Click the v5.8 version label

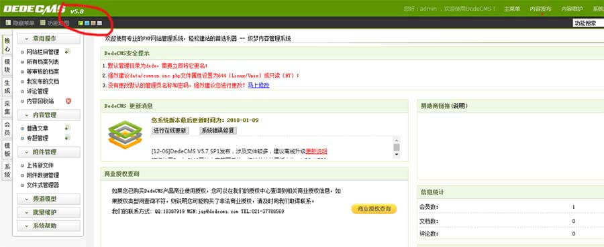pyautogui.click(x=77, y=11)
